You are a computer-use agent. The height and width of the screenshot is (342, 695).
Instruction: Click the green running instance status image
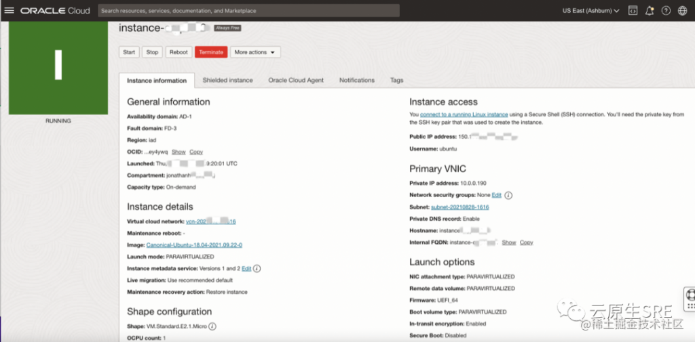pyautogui.click(x=58, y=68)
